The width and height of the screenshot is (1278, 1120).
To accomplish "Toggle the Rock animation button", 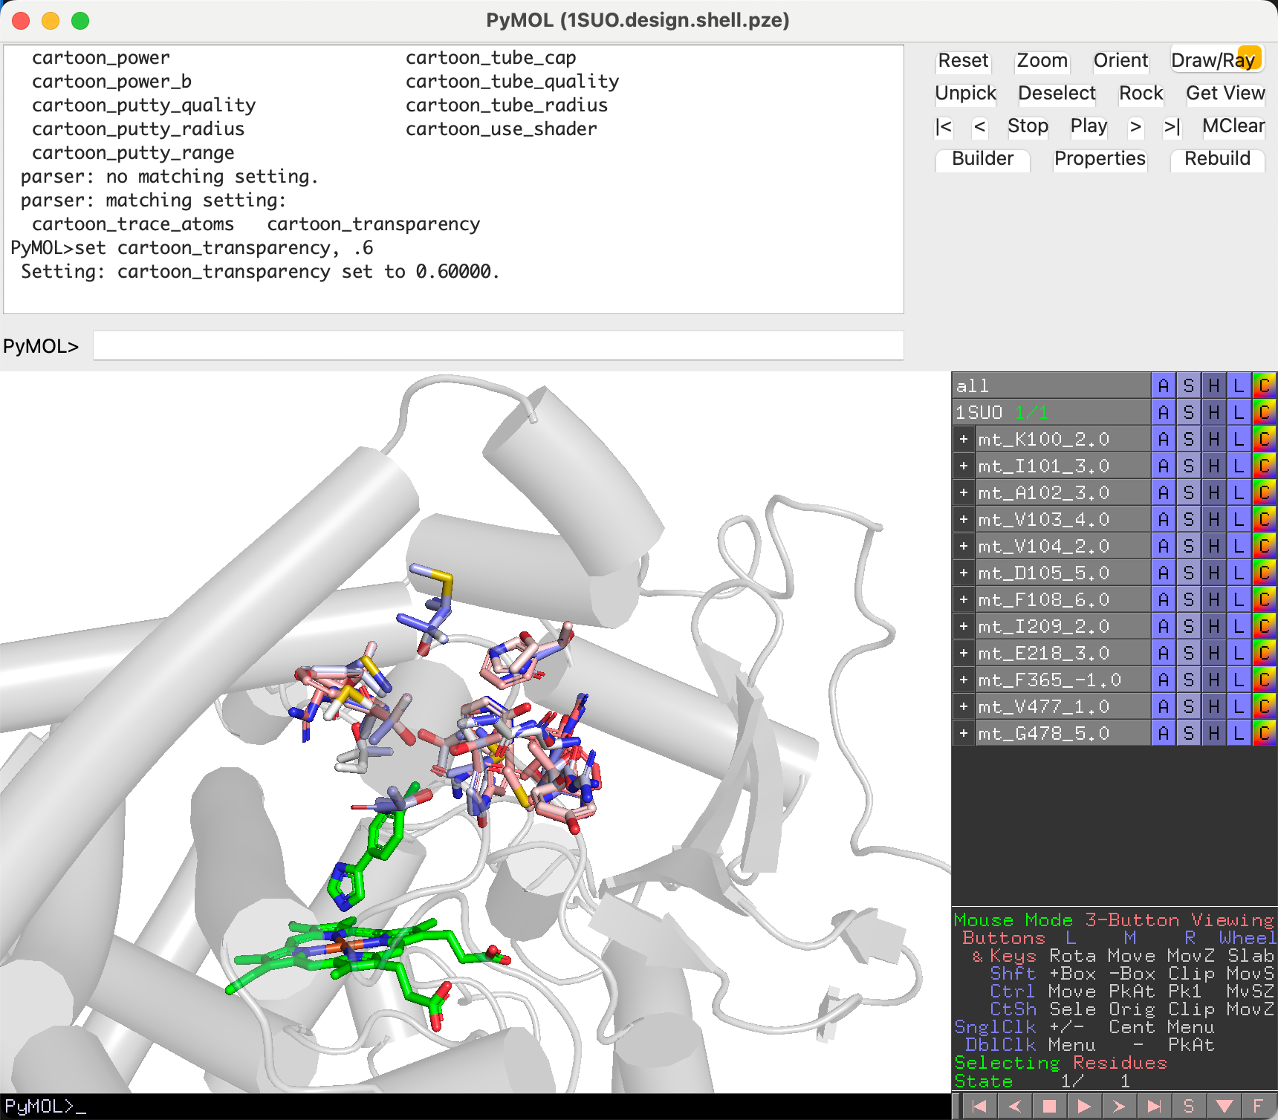I will click(x=1141, y=94).
